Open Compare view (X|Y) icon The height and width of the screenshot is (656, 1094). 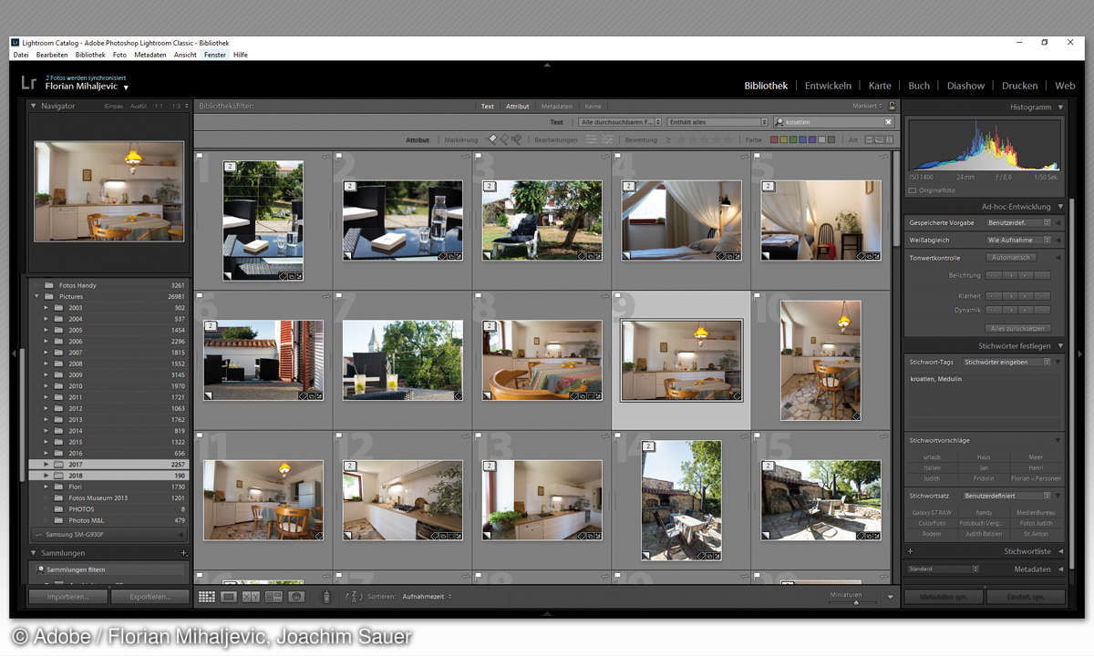[x=251, y=597]
